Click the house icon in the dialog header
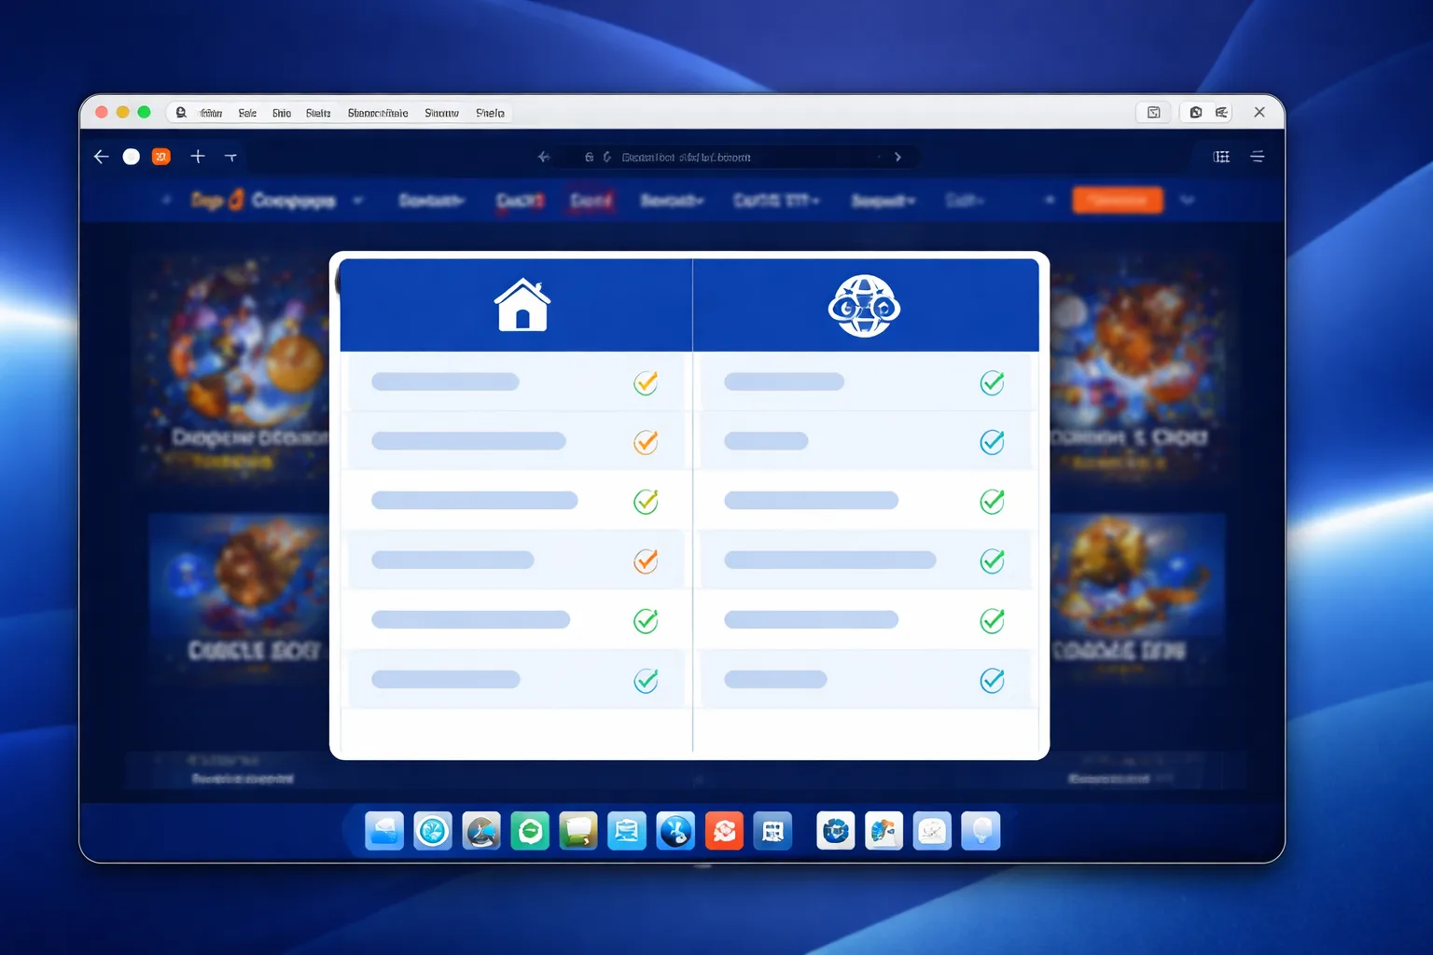Screen dimensions: 1433x955 pos(522,305)
